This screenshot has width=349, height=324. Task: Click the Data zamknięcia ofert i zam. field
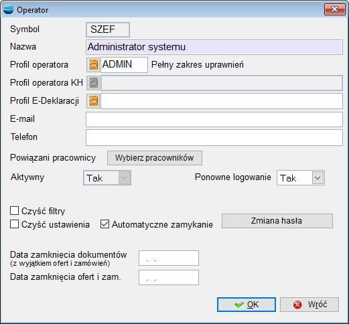(x=169, y=277)
